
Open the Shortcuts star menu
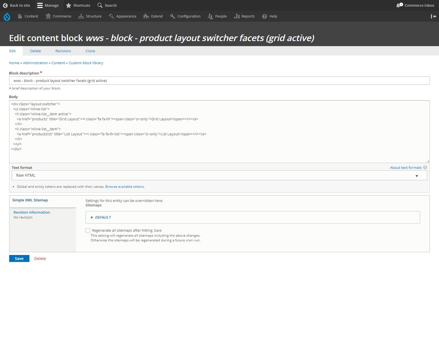coord(68,5)
